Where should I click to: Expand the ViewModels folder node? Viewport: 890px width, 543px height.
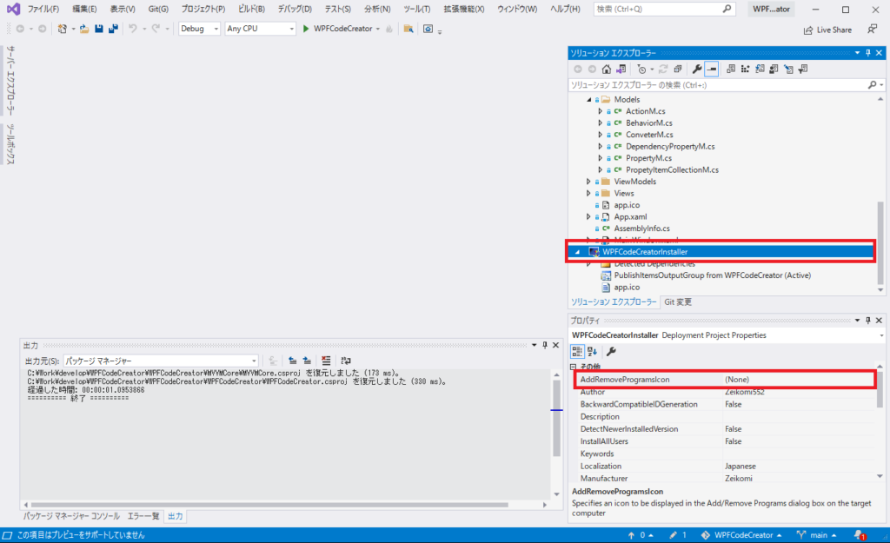pyautogui.click(x=588, y=182)
